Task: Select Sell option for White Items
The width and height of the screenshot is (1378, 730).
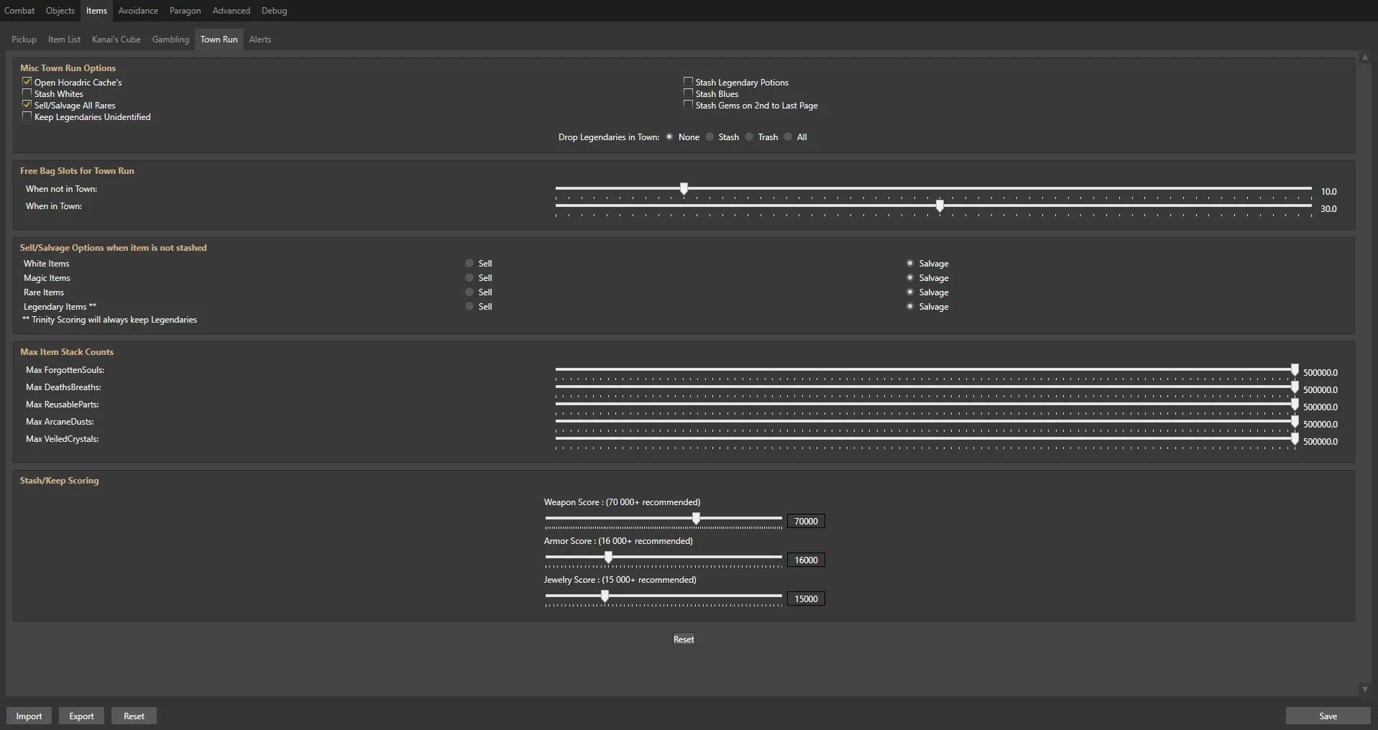Action: [469, 264]
